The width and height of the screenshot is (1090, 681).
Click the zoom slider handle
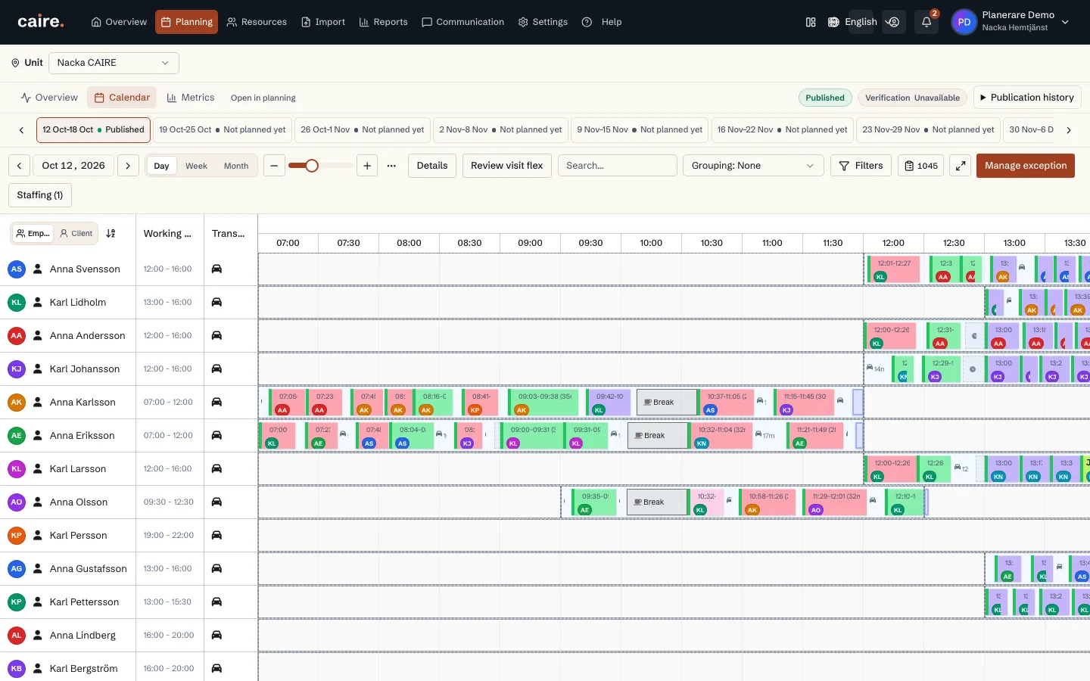(x=312, y=166)
